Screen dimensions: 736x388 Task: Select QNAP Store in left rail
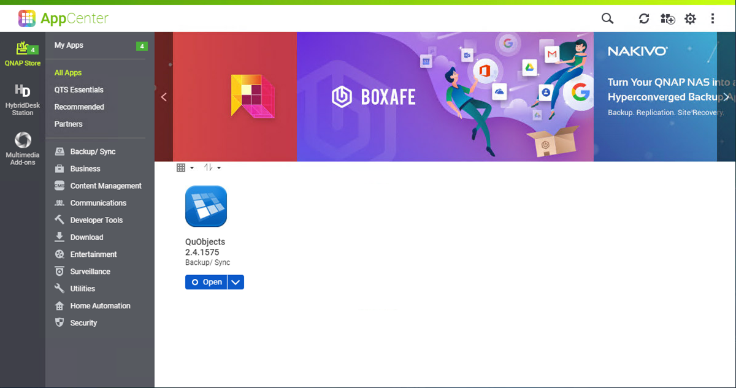tap(23, 54)
